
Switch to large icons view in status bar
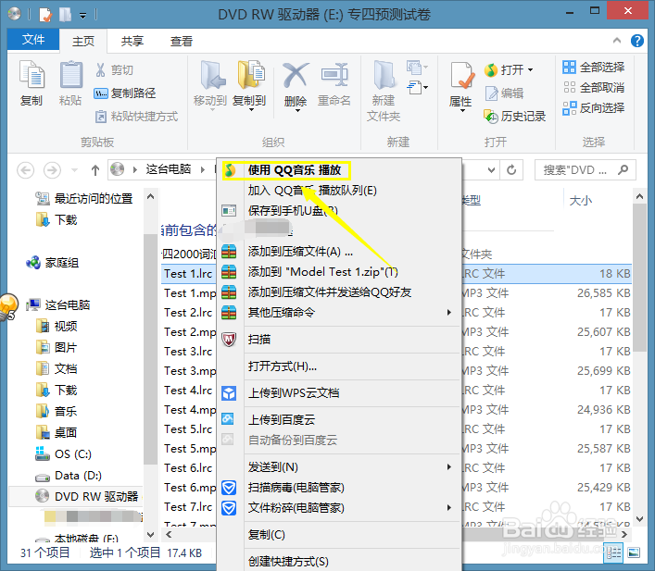(634, 553)
